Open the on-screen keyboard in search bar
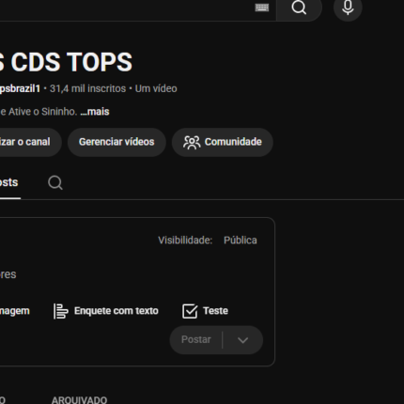 pos(262,8)
